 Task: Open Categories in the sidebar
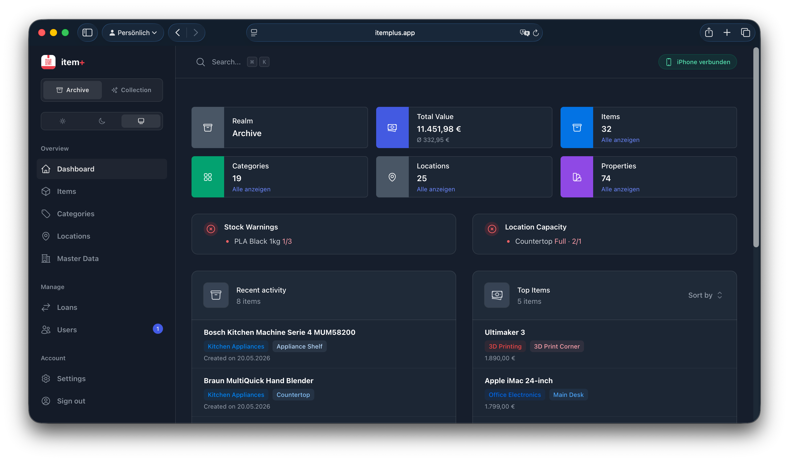102,214
